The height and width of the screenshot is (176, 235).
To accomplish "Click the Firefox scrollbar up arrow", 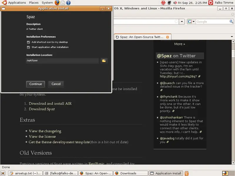I will click(x=233, y=42).
